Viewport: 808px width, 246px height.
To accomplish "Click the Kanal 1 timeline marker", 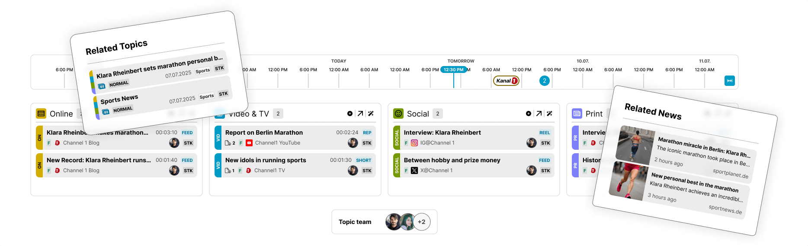I will click(x=506, y=81).
